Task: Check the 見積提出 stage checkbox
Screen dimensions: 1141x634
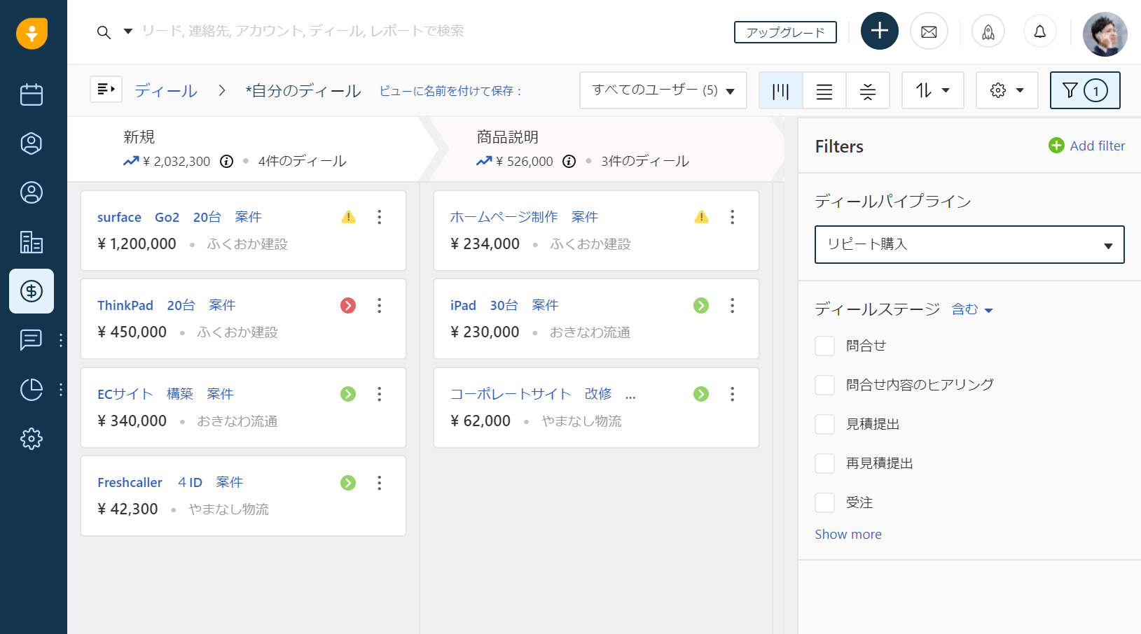Action: 825,424
